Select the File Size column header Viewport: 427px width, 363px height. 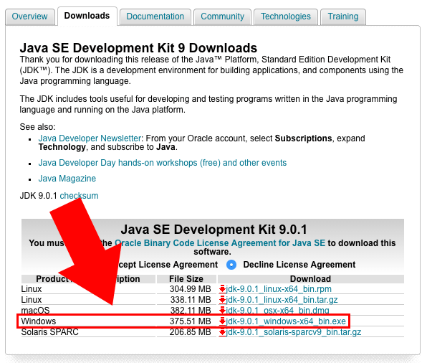[186, 279]
